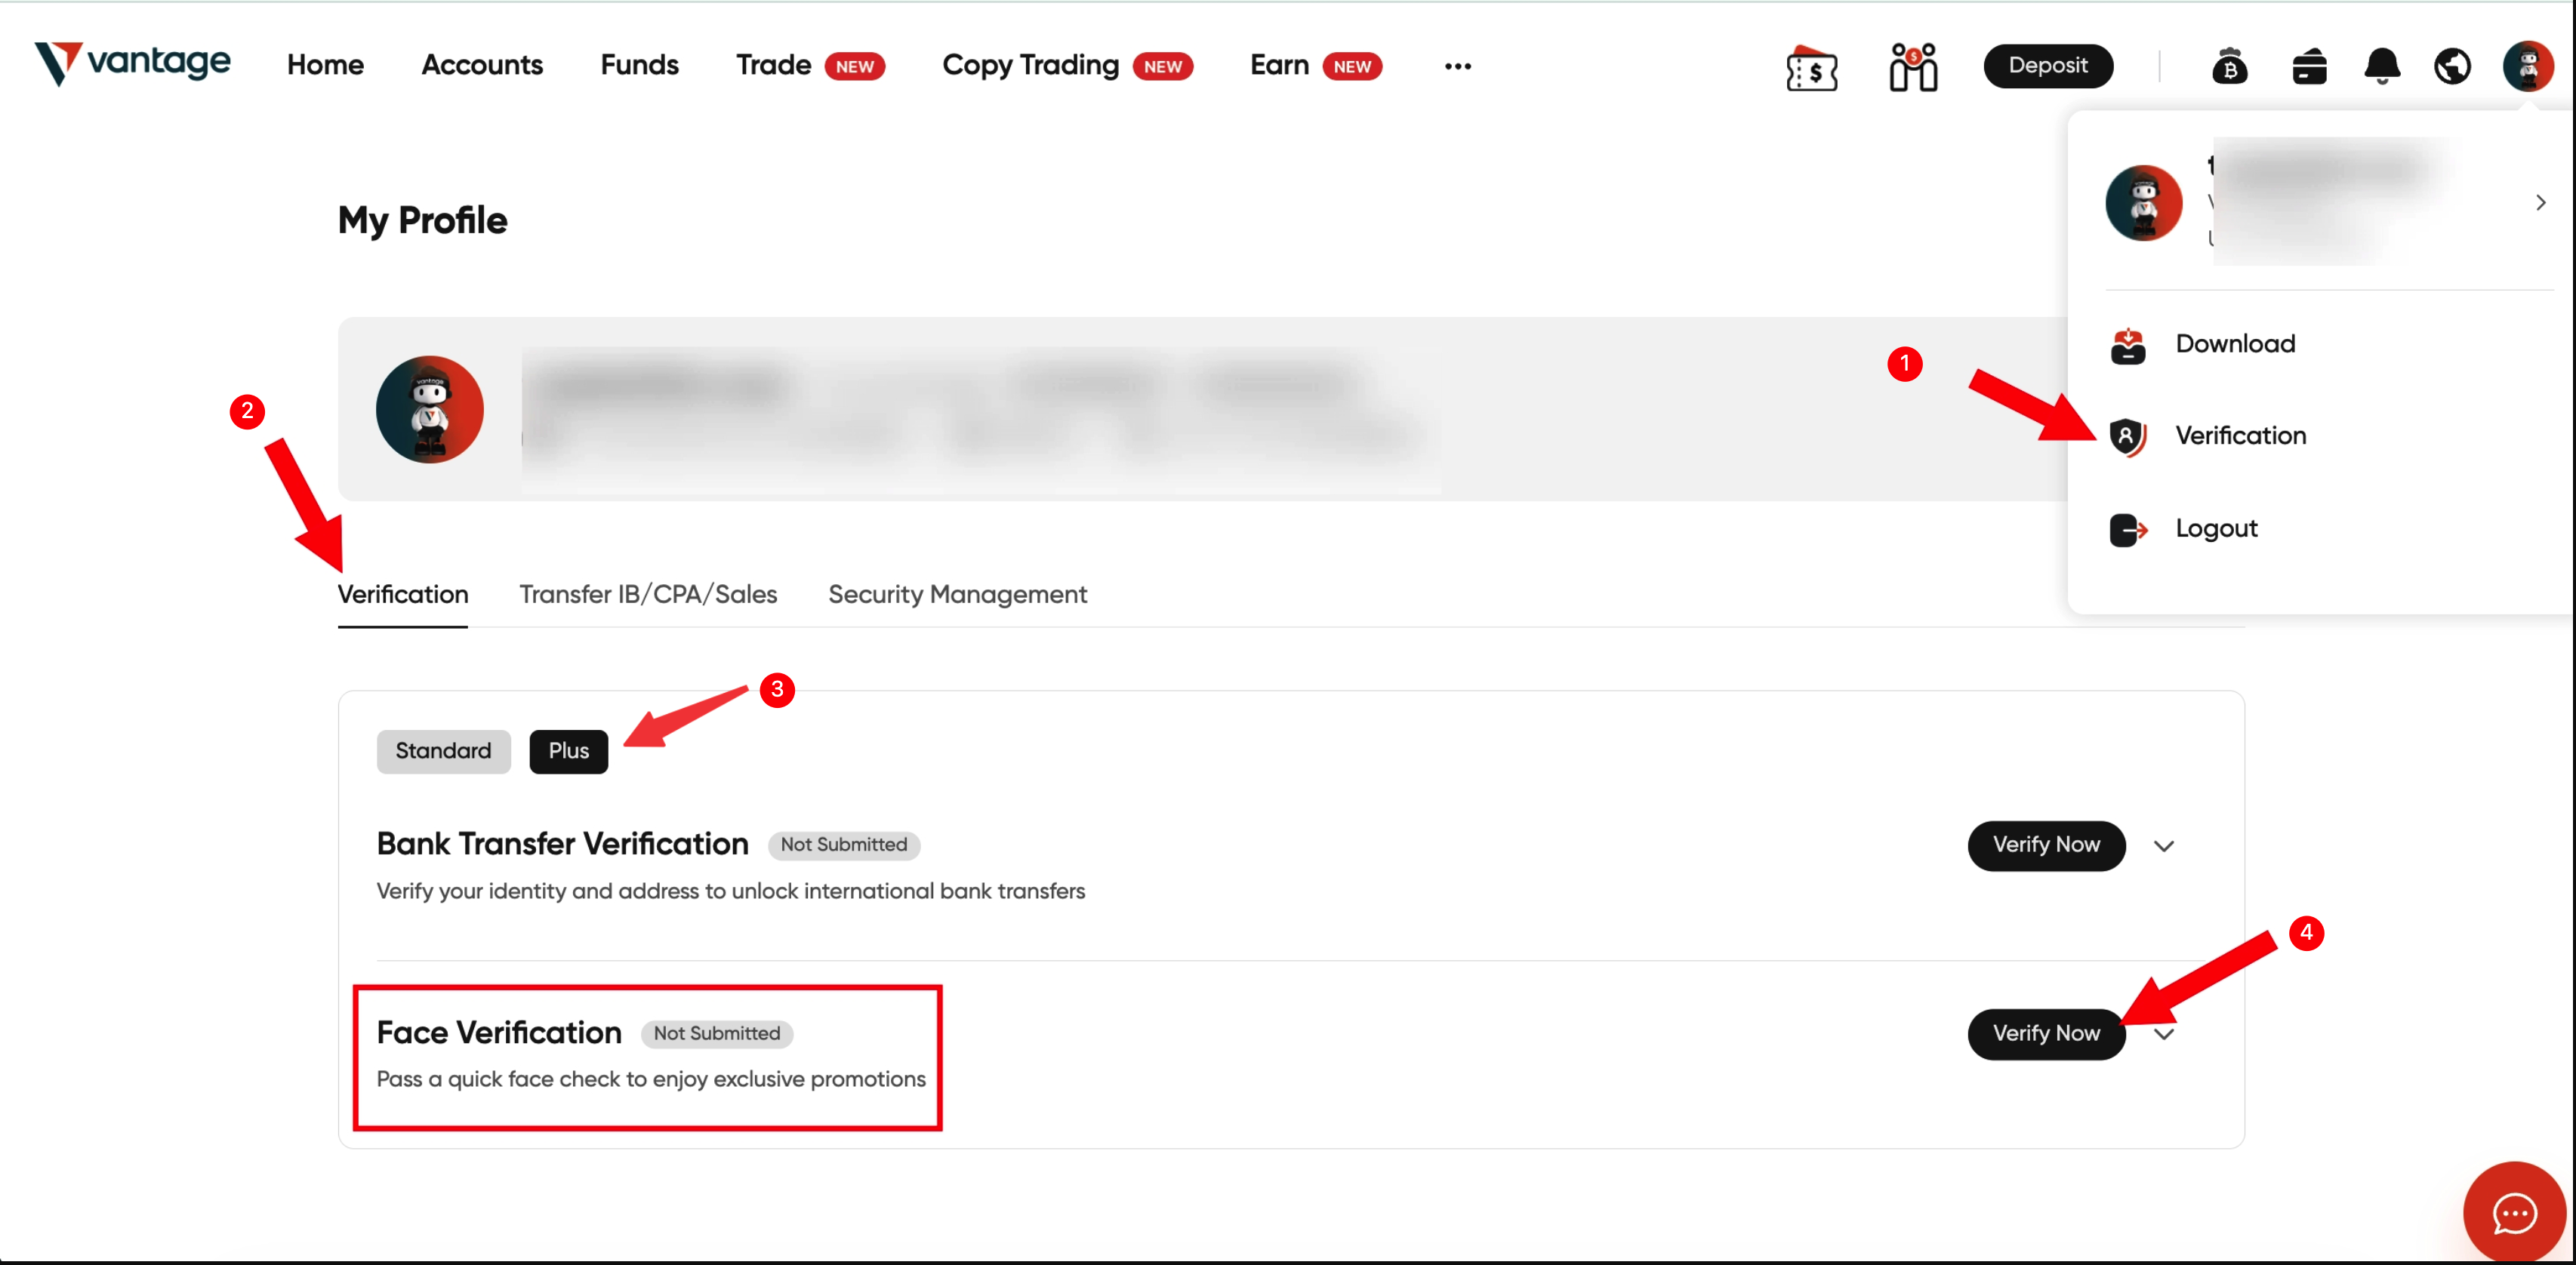Open the more options ellipsis menu
Screen dimensions: 2576x1265
[x=1458, y=66]
